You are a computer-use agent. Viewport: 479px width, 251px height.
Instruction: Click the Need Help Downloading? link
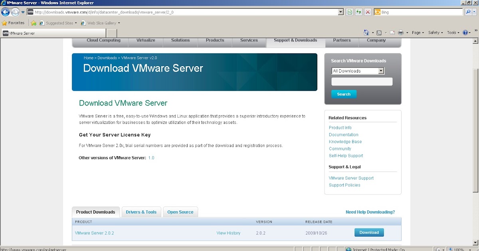click(370, 212)
